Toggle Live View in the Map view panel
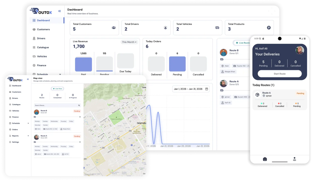 (x=57, y=89)
